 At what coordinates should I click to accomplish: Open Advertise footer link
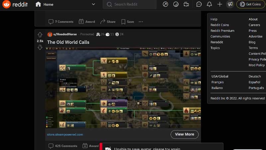255,36
